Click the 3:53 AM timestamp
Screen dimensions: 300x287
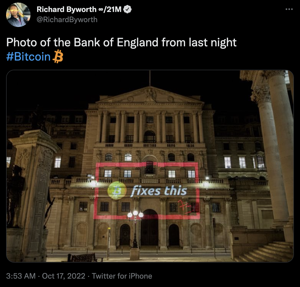coord(21,276)
